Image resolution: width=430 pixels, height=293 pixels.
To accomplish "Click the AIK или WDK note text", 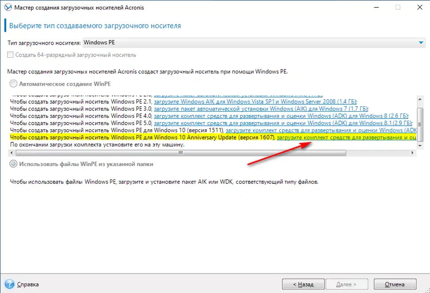I will (164, 182).
